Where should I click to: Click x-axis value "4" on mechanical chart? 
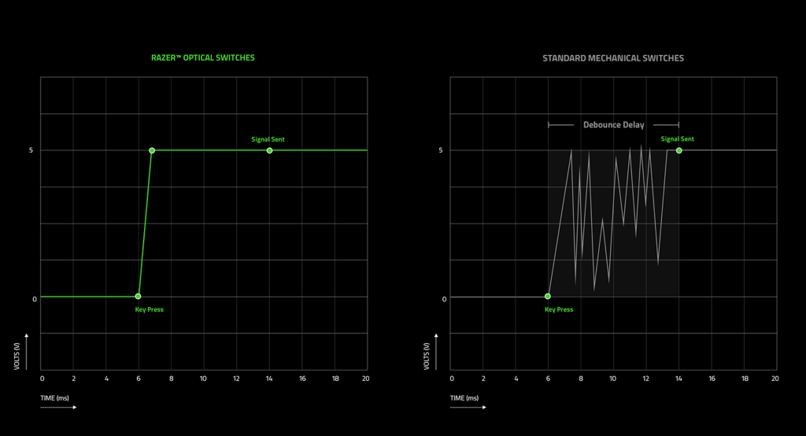point(516,379)
